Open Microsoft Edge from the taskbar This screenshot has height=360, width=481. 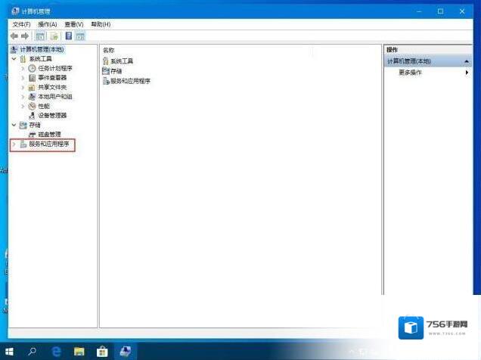click(56, 351)
